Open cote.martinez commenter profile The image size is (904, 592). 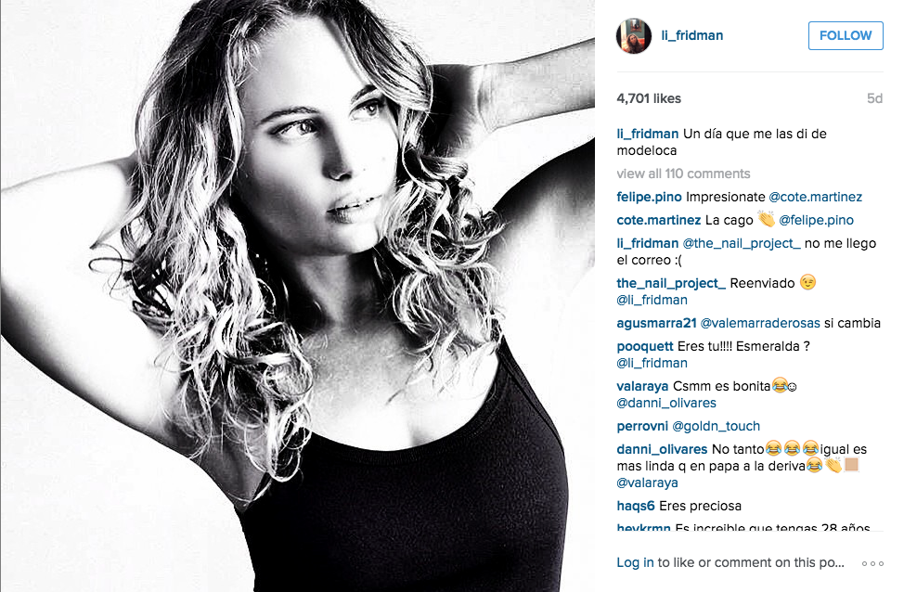pos(658,220)
